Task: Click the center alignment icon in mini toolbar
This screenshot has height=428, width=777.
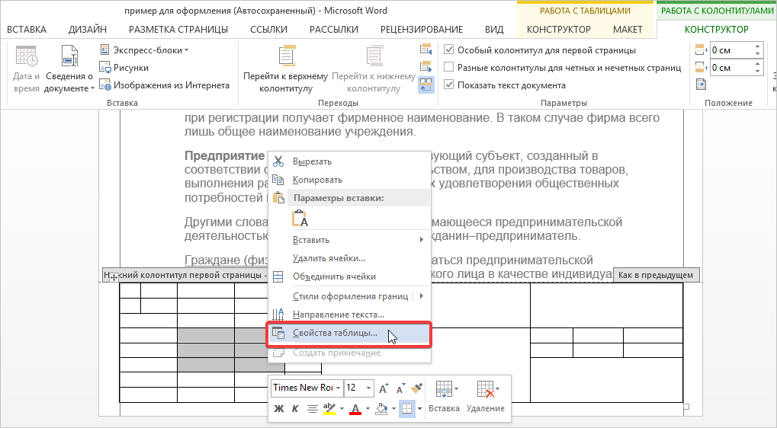Action: pos(312,409)
